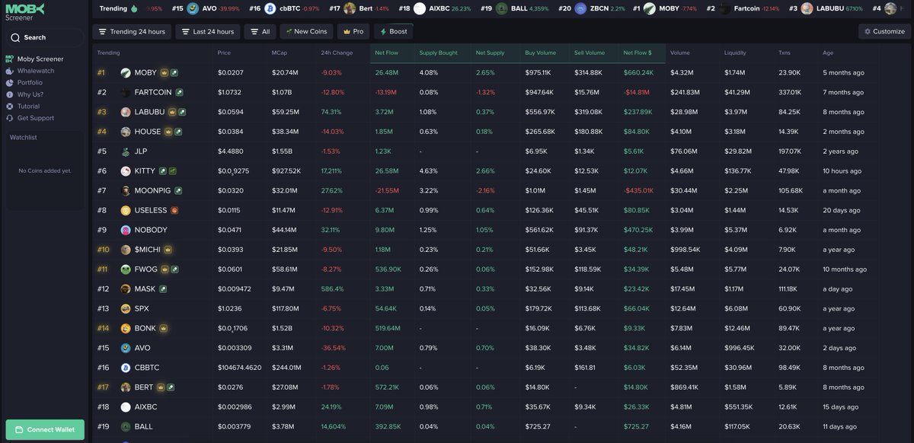Open the All filter dropdown
The height and width of the screenshot is (443, 914).
tap(260, 31)
